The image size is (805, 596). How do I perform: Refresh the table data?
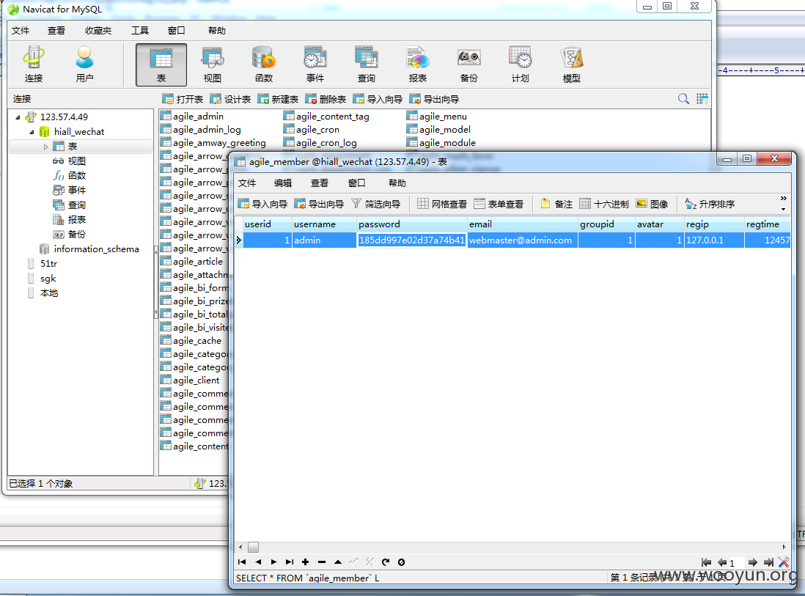click(385, 562)
